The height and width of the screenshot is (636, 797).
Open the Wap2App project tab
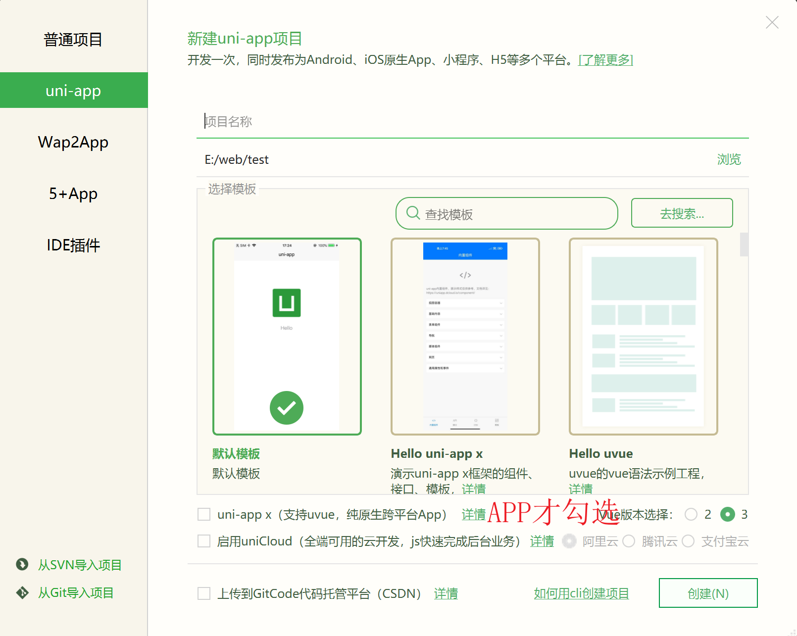pyautogui.click(x=73, y=142)
